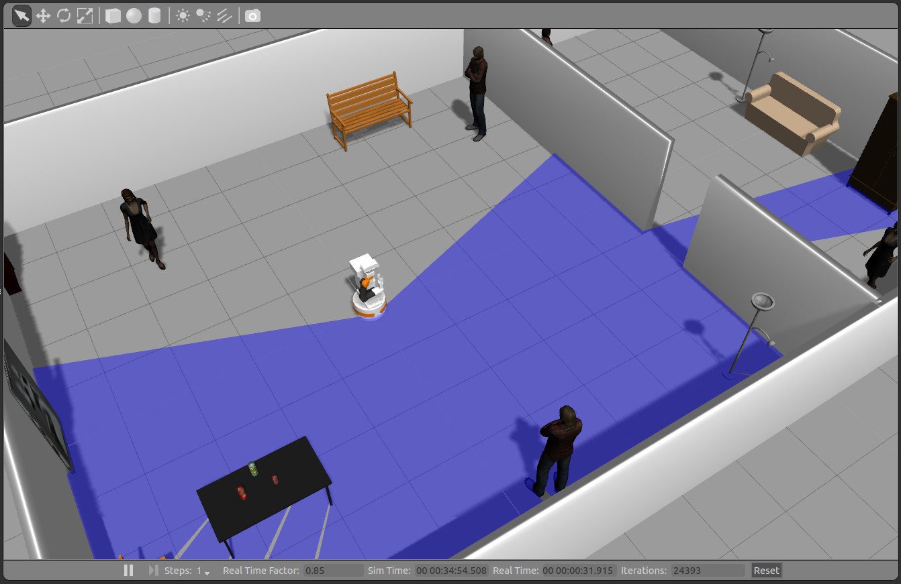
Task: Add a spot light
Action: tap(203, 15)
